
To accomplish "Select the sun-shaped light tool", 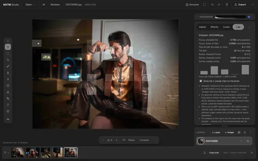I will click(x=8, y=79).
